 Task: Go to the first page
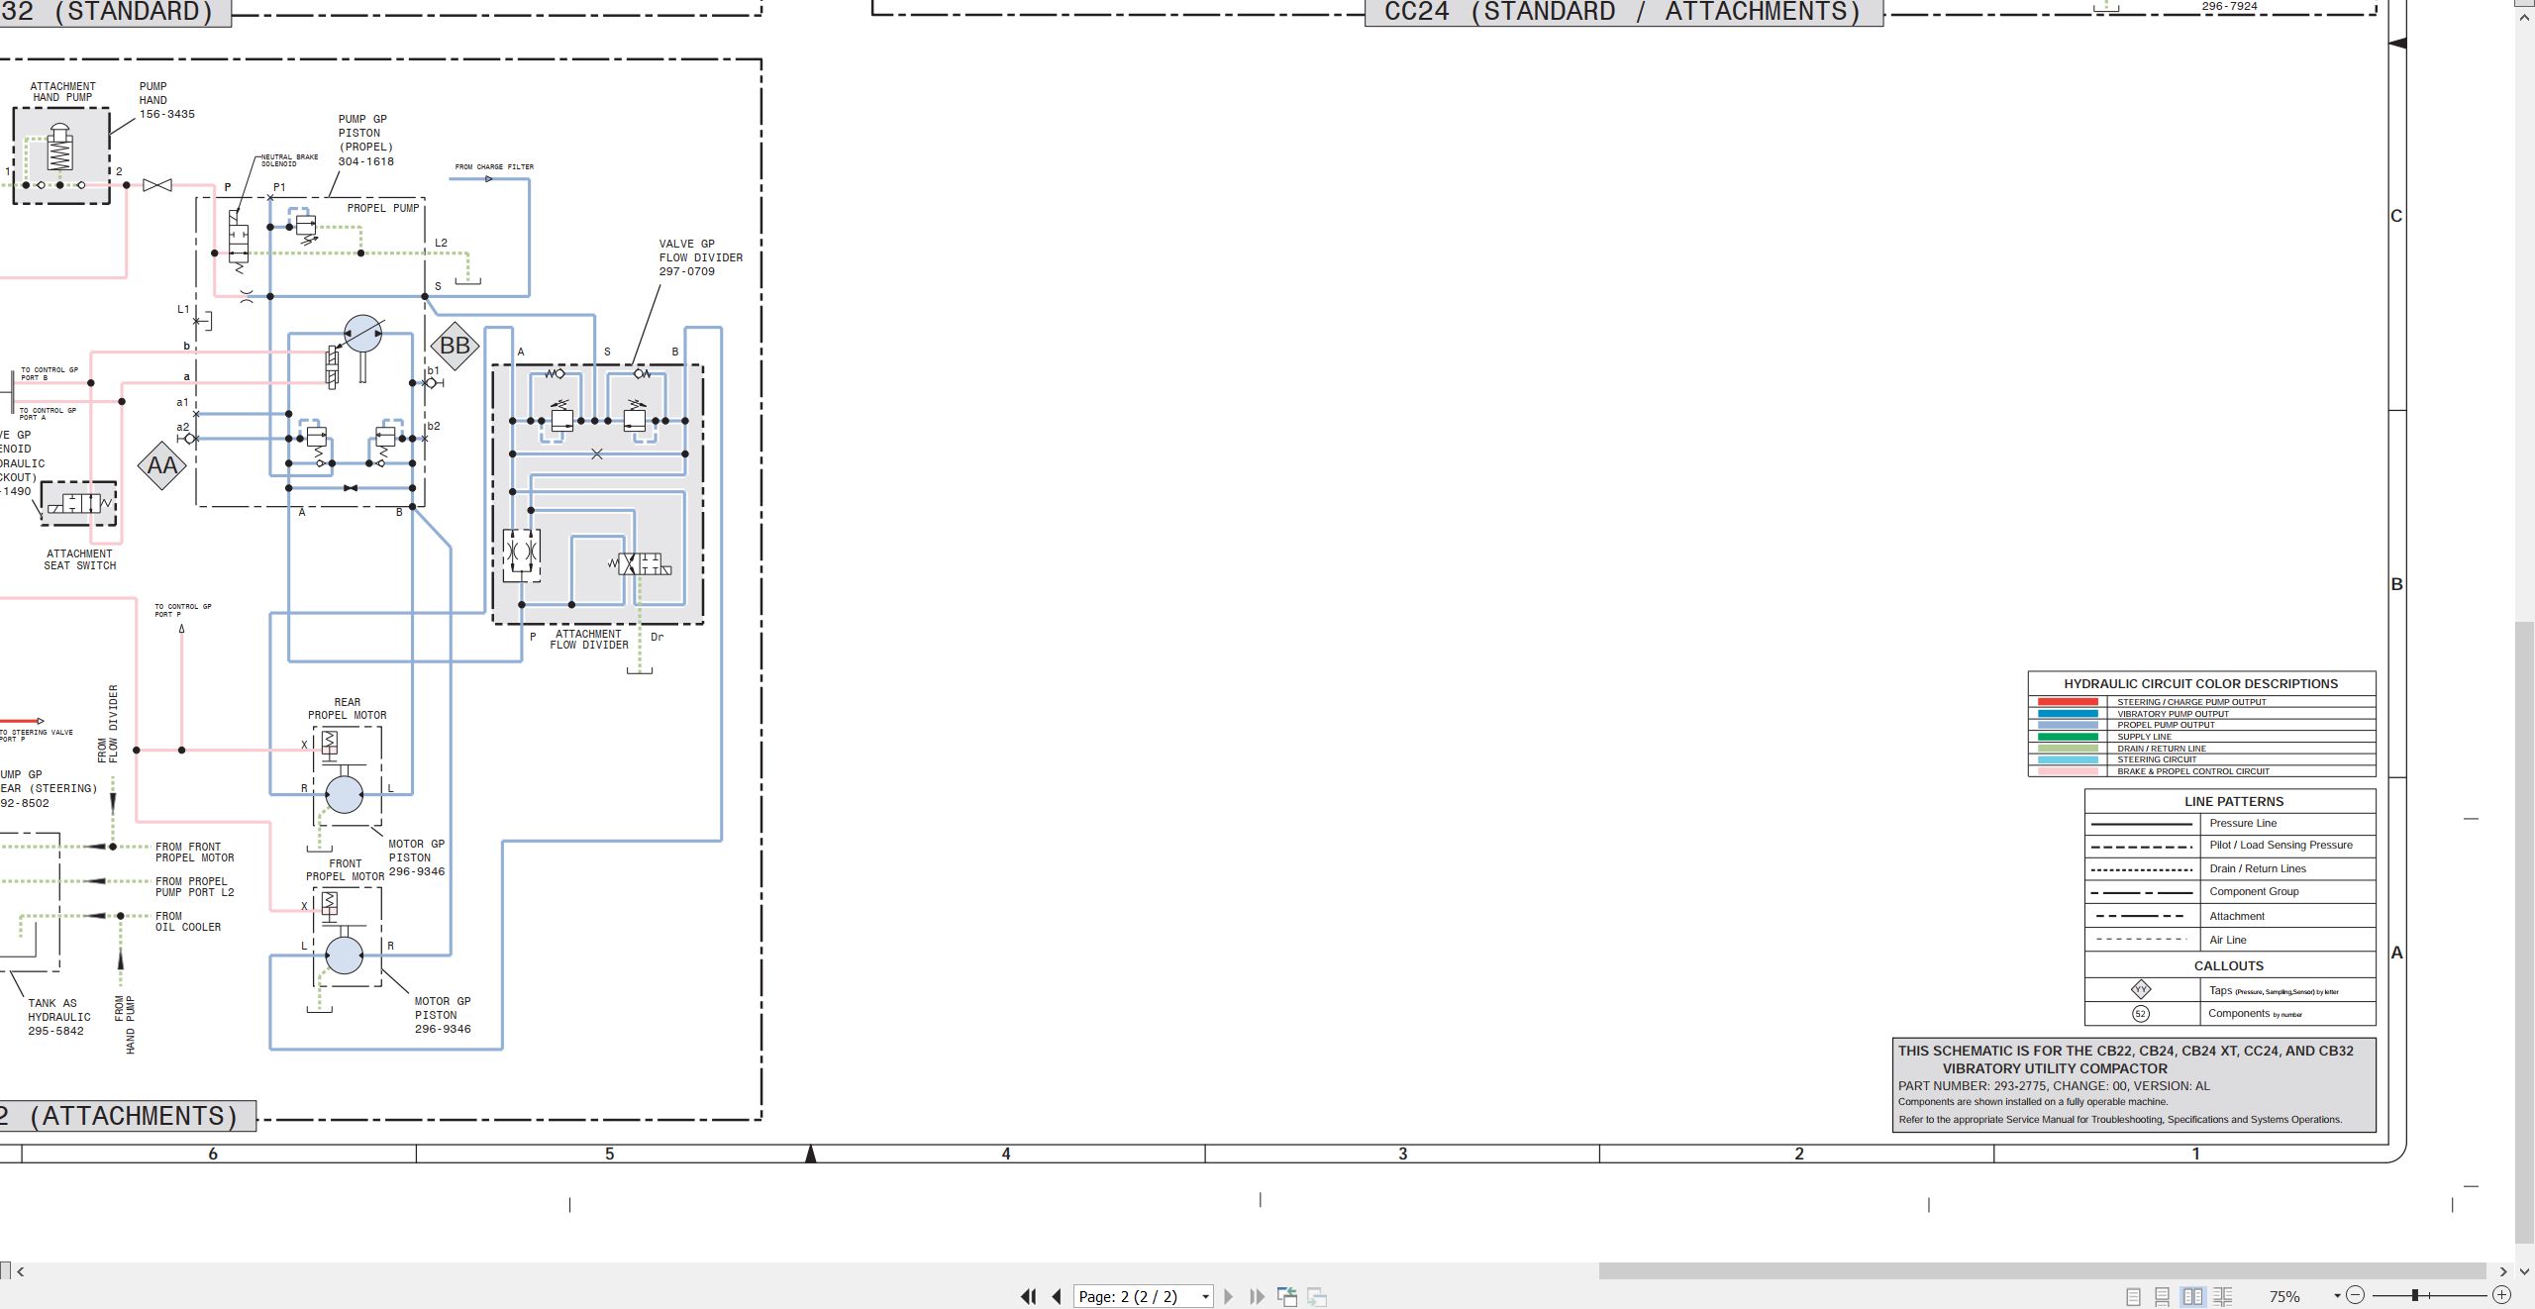click(1029, 1296)
